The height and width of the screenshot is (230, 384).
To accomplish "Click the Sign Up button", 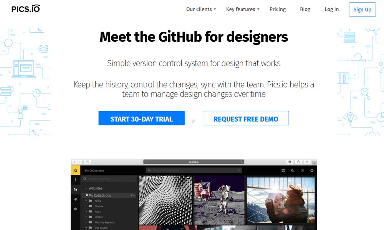I will click(362, 10).
